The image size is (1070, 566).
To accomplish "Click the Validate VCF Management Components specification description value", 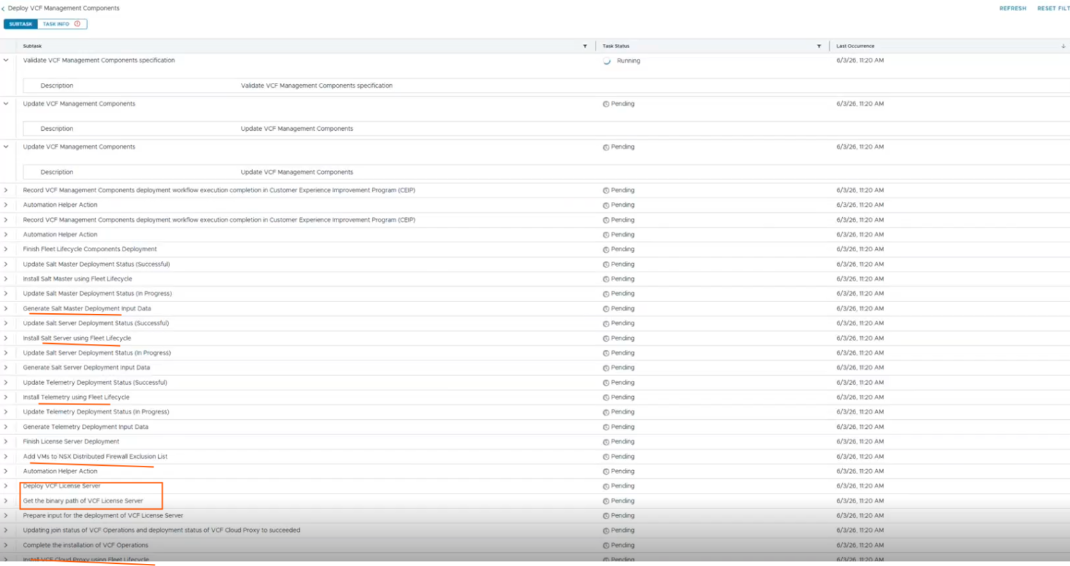I will tap(316, 86).
